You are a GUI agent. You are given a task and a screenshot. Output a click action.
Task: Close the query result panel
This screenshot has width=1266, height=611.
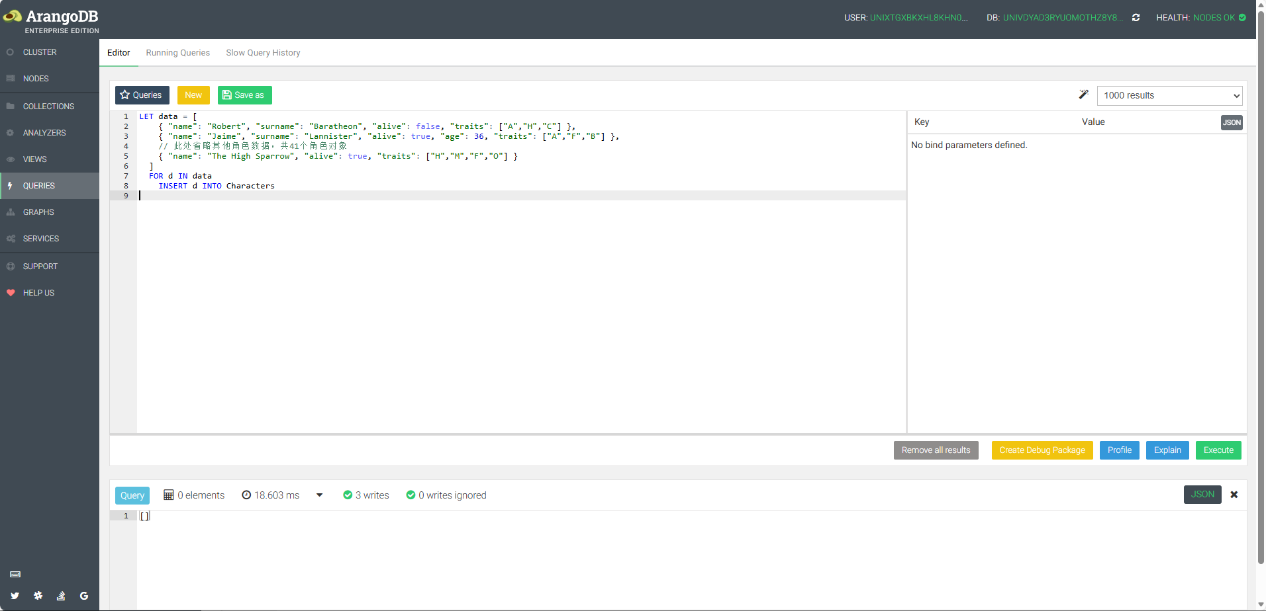point(1234,495)
